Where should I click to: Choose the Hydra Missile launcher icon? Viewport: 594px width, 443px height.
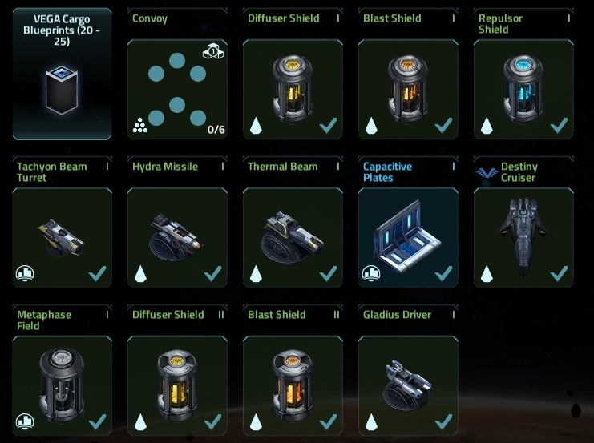coord(176,237)
